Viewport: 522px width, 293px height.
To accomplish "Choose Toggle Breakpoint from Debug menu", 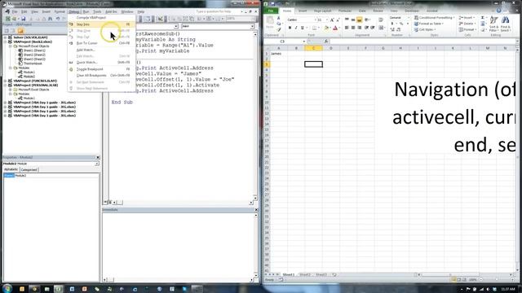I will tap(101, 69).
